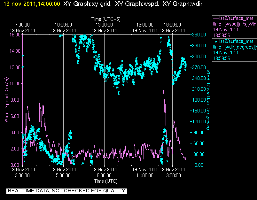Click the cyan circle legend marker for wdir
The image size is (257, 200).
pos(216,41)
